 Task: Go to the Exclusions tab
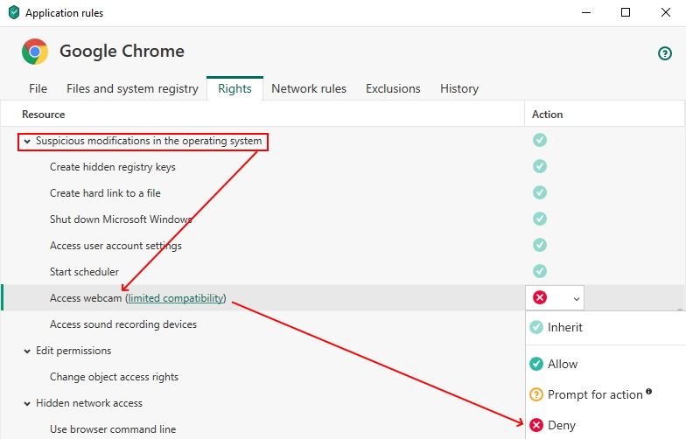tap(393, 89)
